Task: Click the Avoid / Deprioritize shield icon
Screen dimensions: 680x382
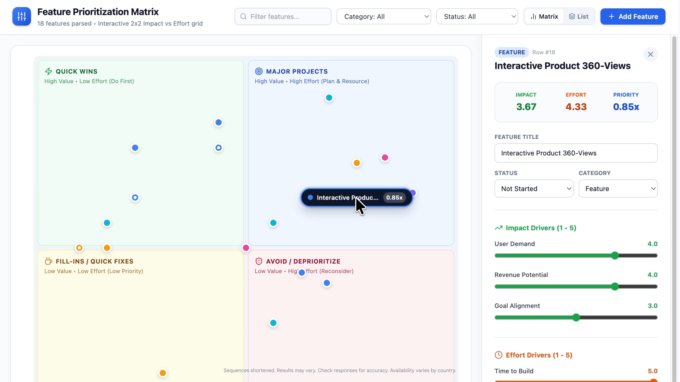Action: [259, 261]
